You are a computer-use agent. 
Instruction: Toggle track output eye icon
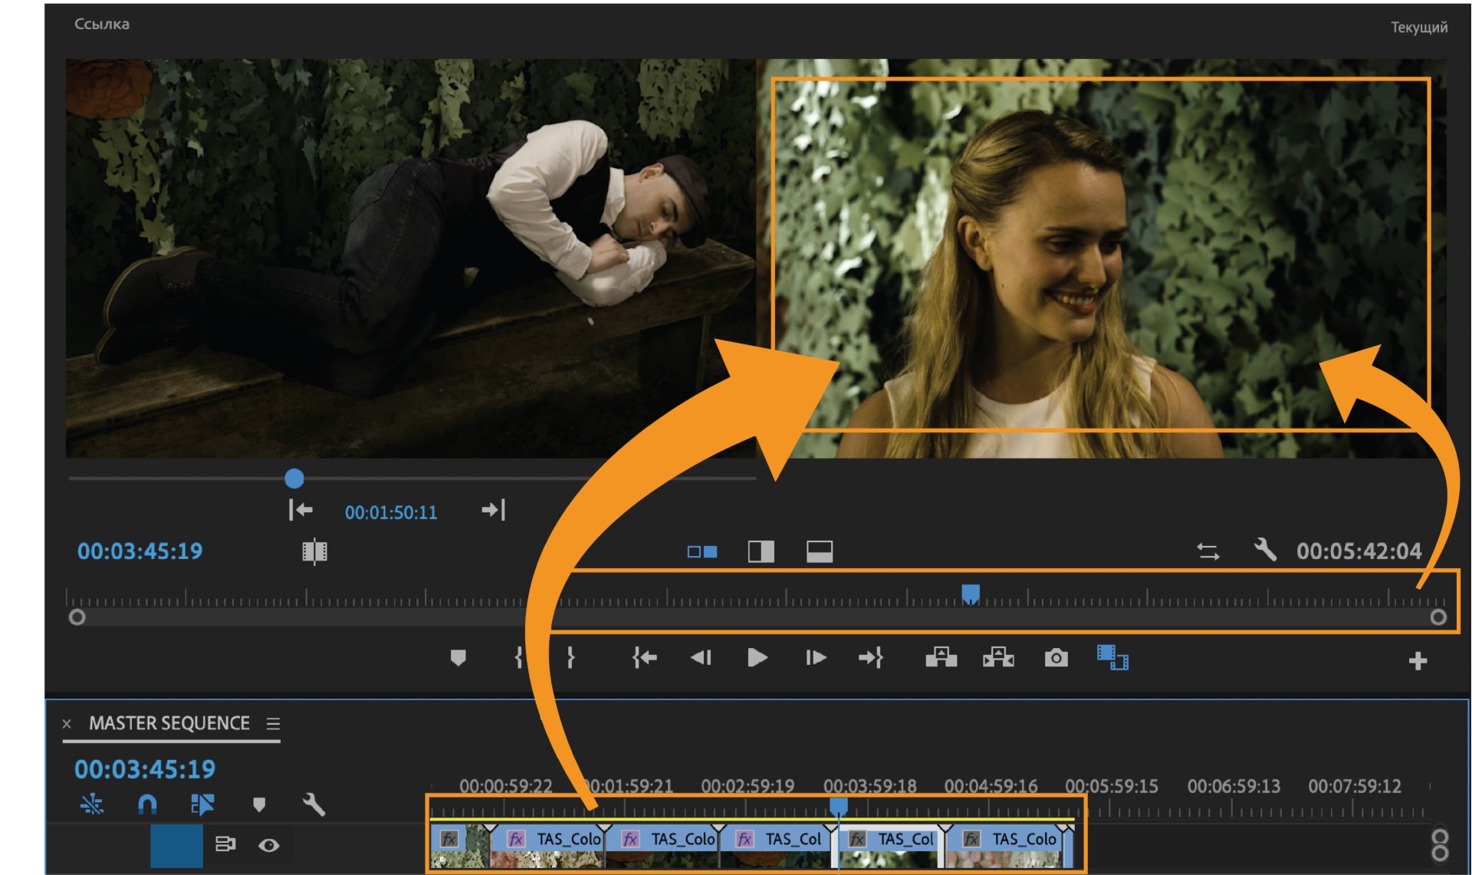click(x=268, y=845)
